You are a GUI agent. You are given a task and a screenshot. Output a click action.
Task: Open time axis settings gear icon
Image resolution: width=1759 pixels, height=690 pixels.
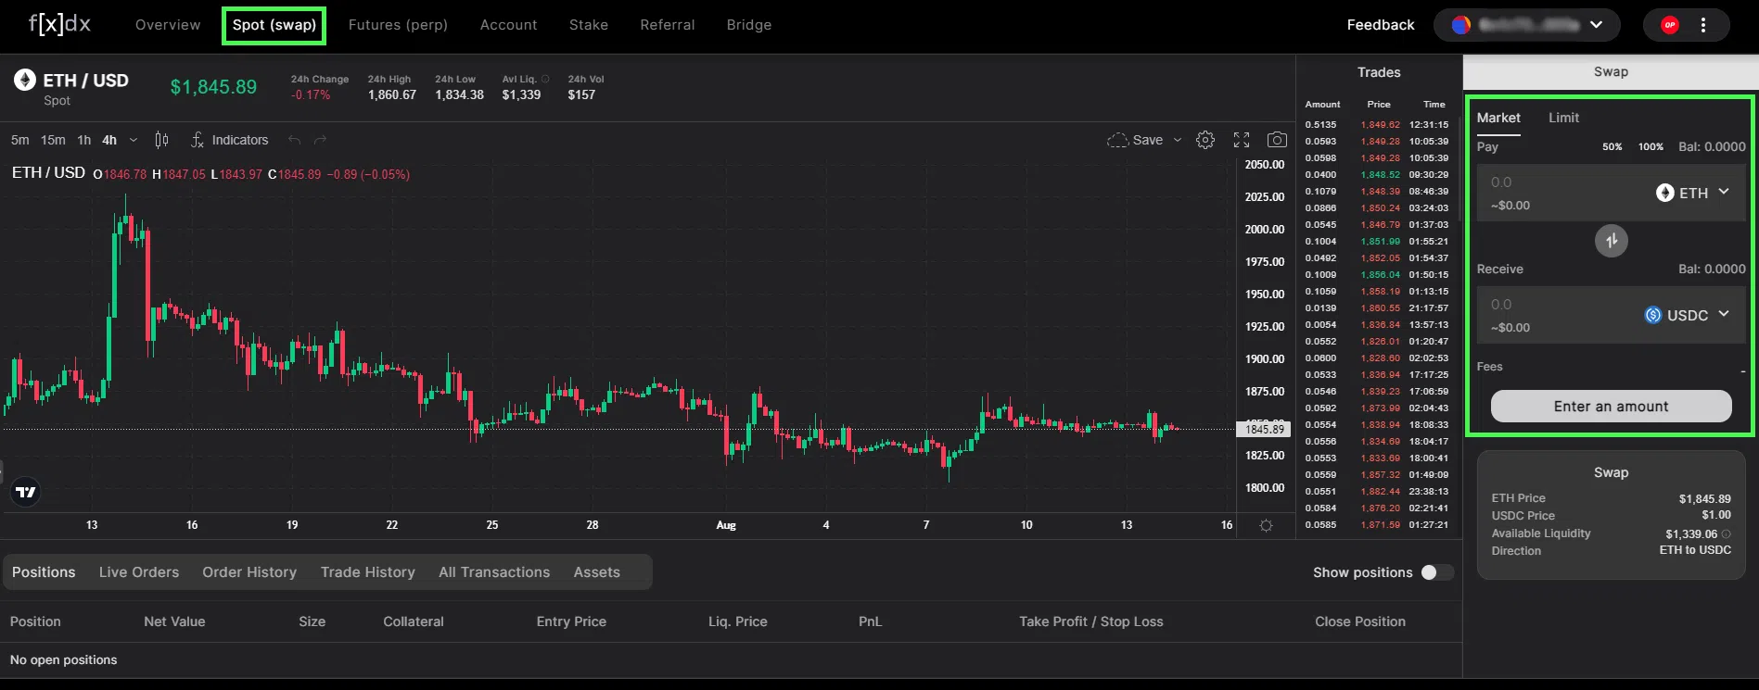tap(1266, 525)
